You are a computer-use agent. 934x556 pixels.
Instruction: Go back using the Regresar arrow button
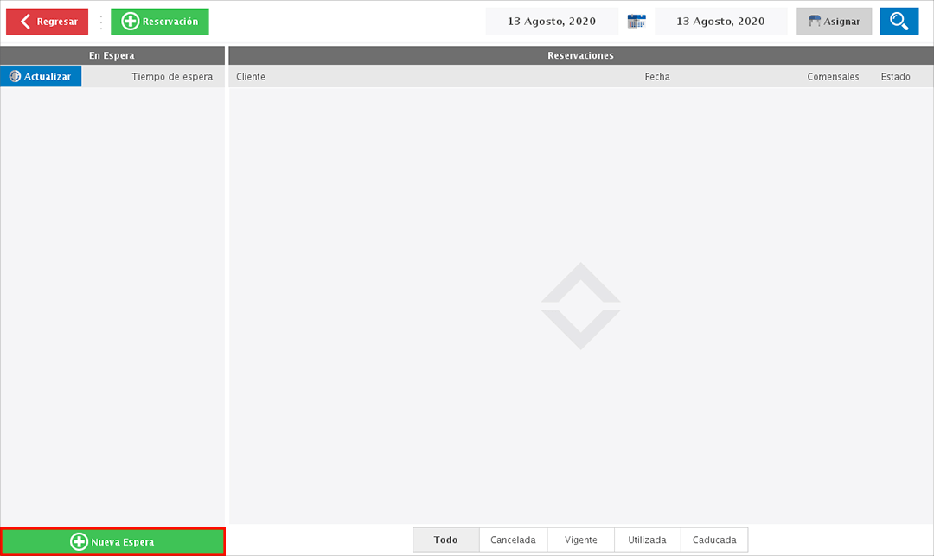click(x=48, y=21)
